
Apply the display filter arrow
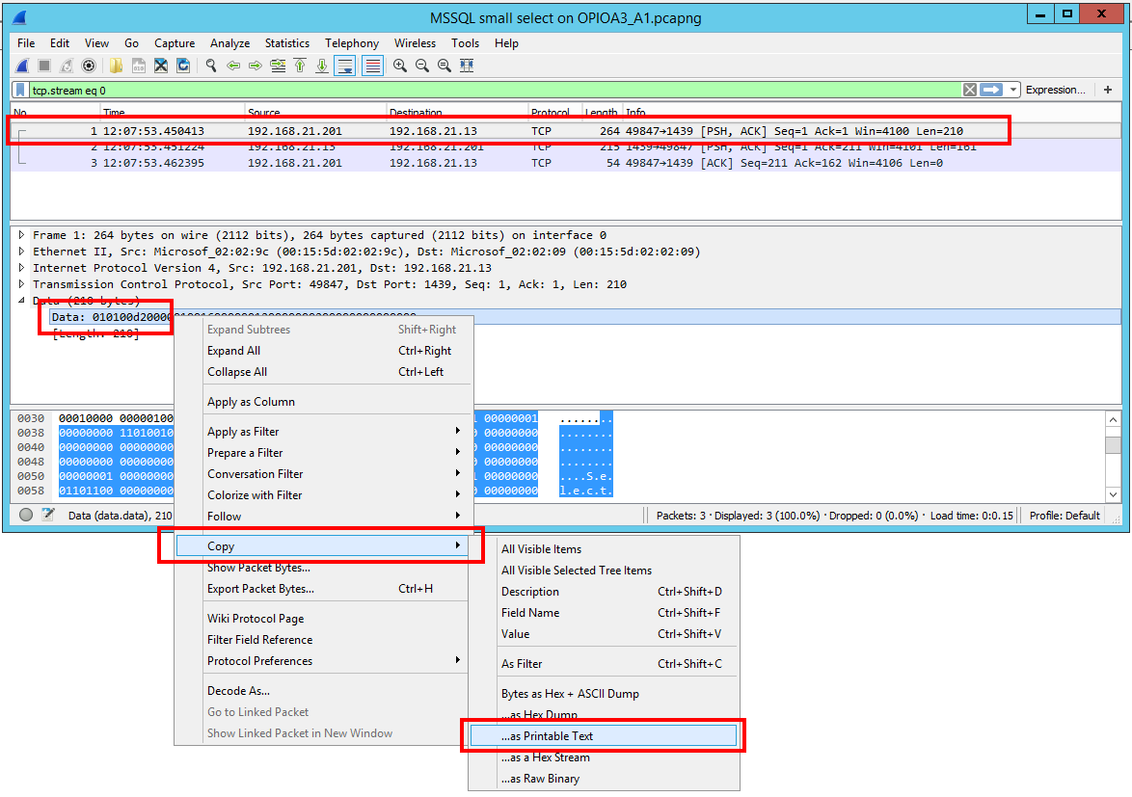coord(991,91)
